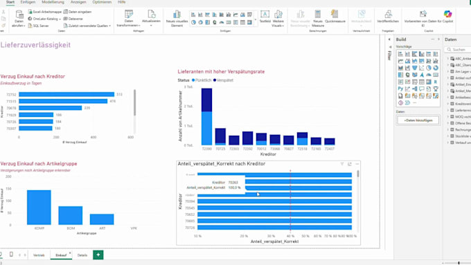
Task: Choose the trophy metrics visual icon
Action: pos(436,89)
